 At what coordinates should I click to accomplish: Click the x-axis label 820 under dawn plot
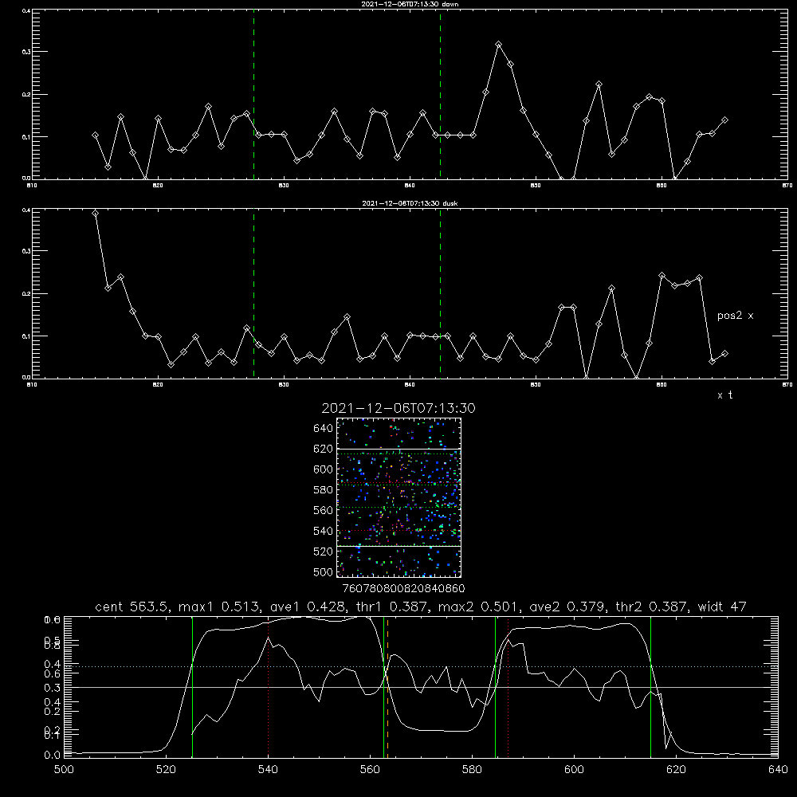[158, 186]
